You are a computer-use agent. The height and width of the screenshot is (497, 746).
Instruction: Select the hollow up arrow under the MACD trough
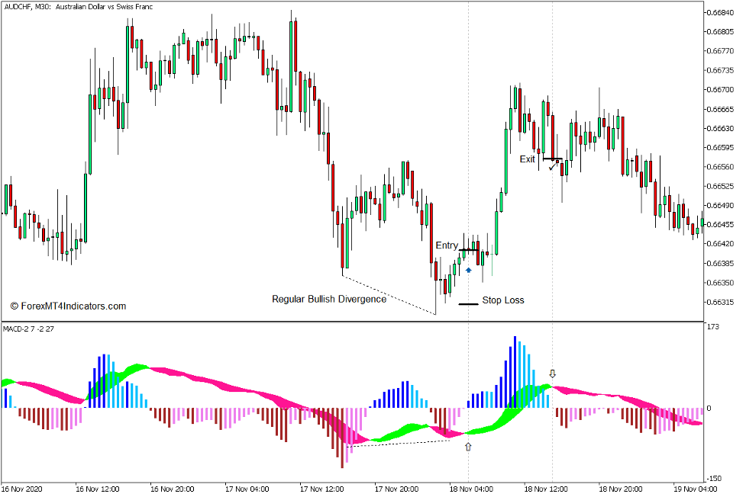(x=468, y=446)
